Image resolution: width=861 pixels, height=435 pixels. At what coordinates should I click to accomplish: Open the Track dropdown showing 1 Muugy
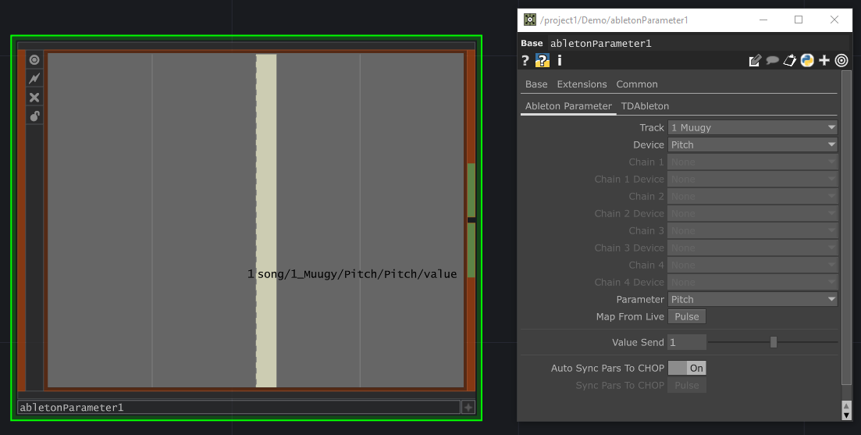[x=752, y=127]
